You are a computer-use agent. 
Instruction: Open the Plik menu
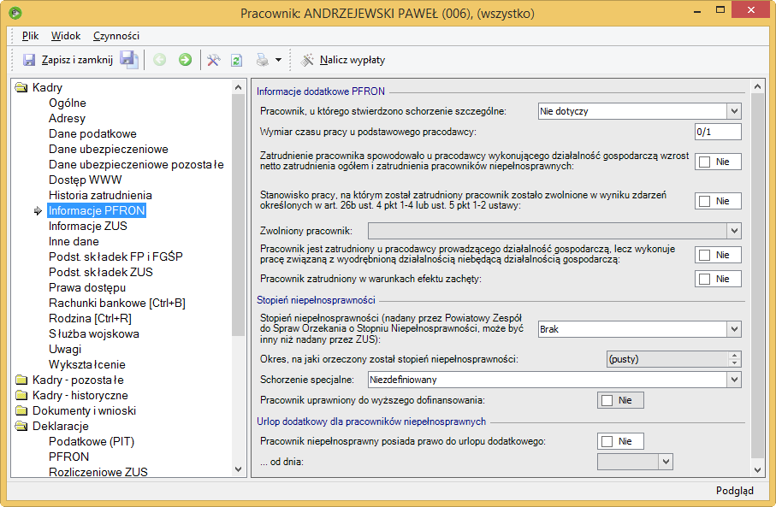pyautogui.click(x=30, y=36)
